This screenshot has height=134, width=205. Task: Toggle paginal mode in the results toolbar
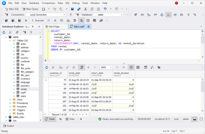click(82, 67)
